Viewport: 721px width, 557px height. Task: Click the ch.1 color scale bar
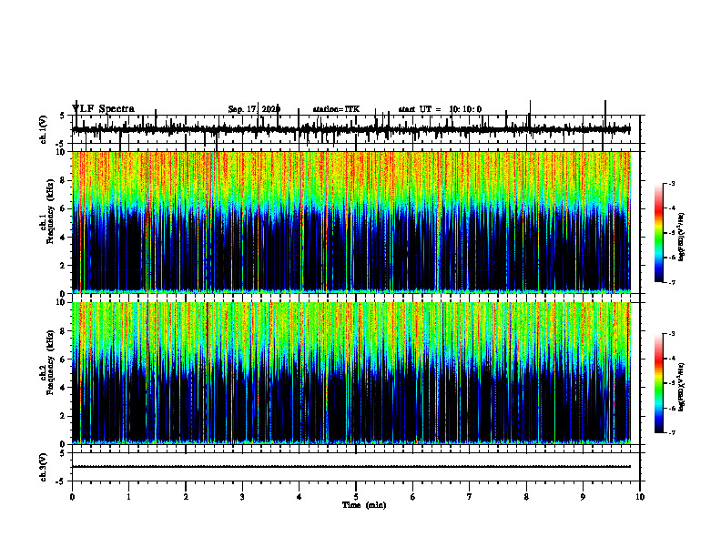pos(658,233)
